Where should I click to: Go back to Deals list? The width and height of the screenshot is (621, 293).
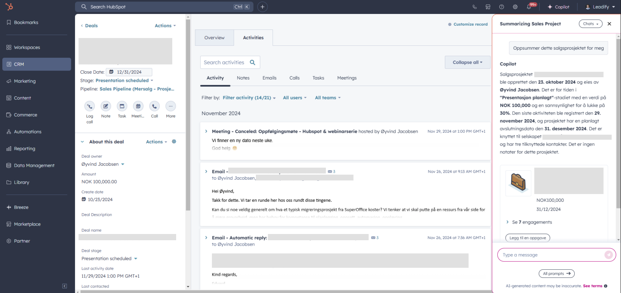(89, 26)
